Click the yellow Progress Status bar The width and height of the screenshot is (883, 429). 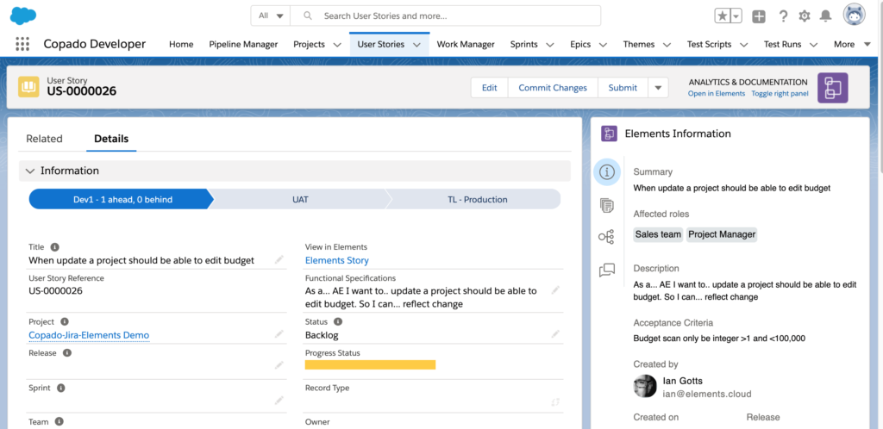(x=370, y=365)
